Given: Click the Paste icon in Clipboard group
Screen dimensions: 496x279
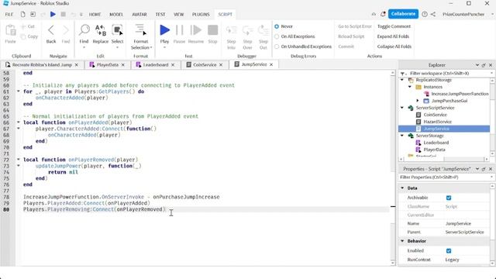Looking at the screenshot, I should 10,31.
